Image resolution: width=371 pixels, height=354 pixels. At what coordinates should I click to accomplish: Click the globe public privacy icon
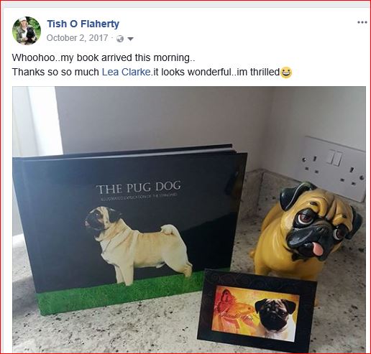(120, 39)
